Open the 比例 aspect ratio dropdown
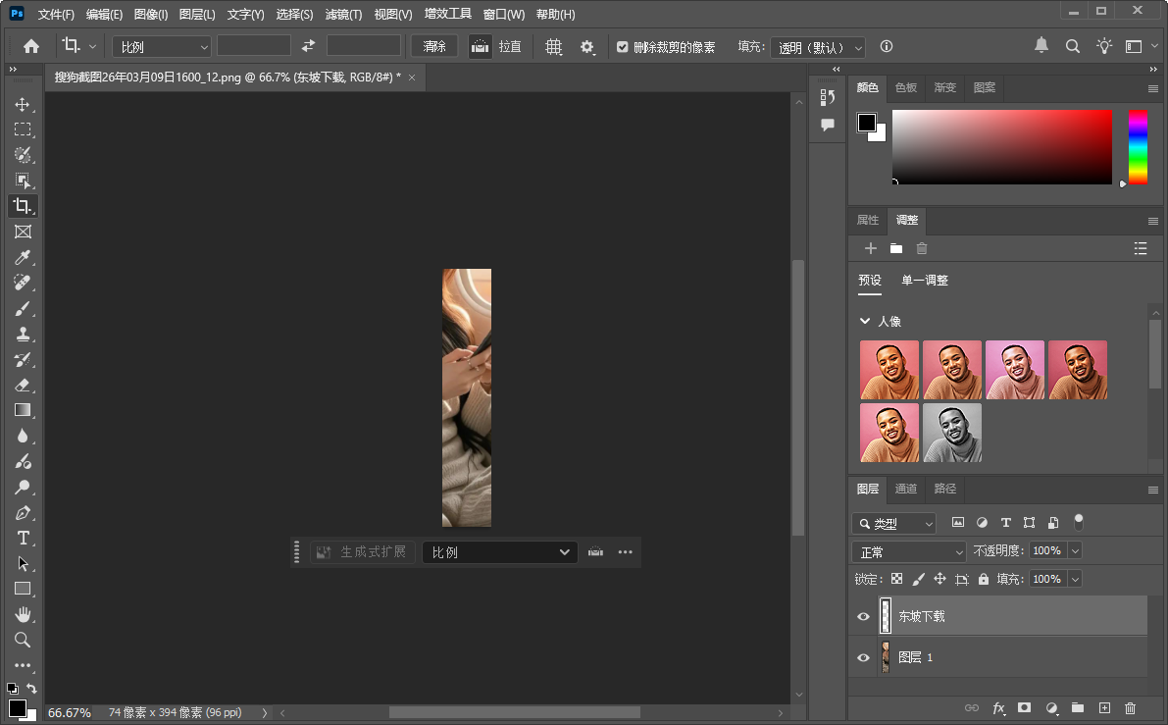 click(161, 45)
